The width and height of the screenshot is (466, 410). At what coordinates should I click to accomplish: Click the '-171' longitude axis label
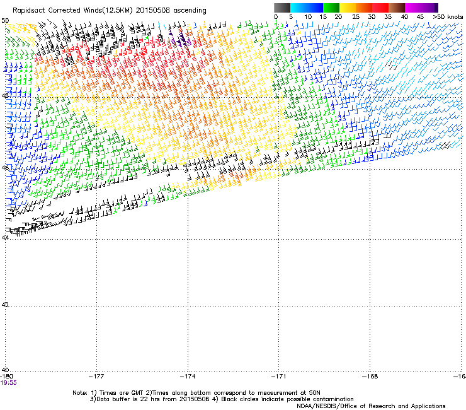tap(279, 377)
